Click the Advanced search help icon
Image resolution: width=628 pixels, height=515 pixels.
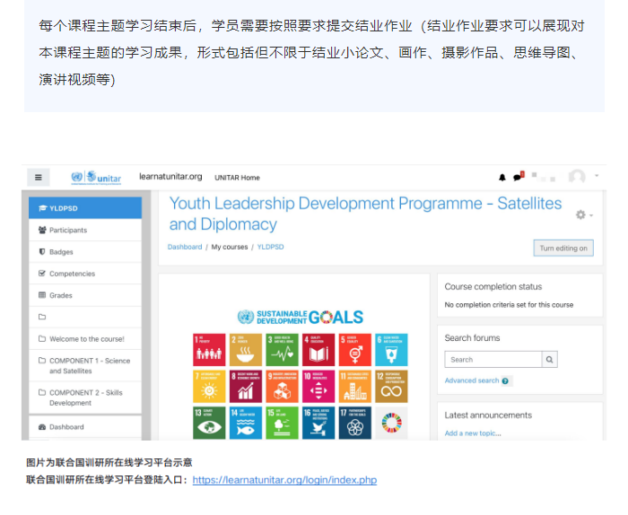click(x=505, y=380)
